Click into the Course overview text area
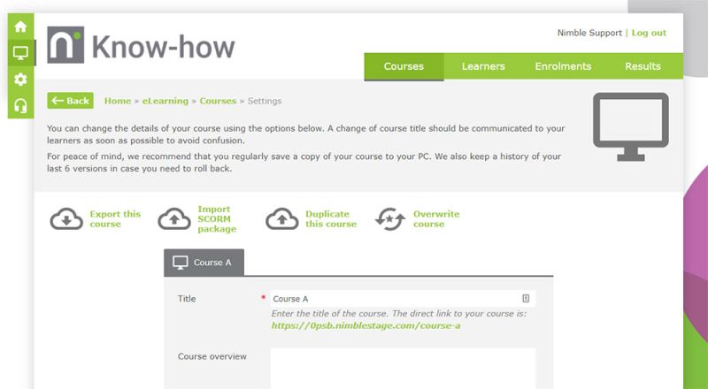Screen dimensions: 708x389 [x=403, y=369]
